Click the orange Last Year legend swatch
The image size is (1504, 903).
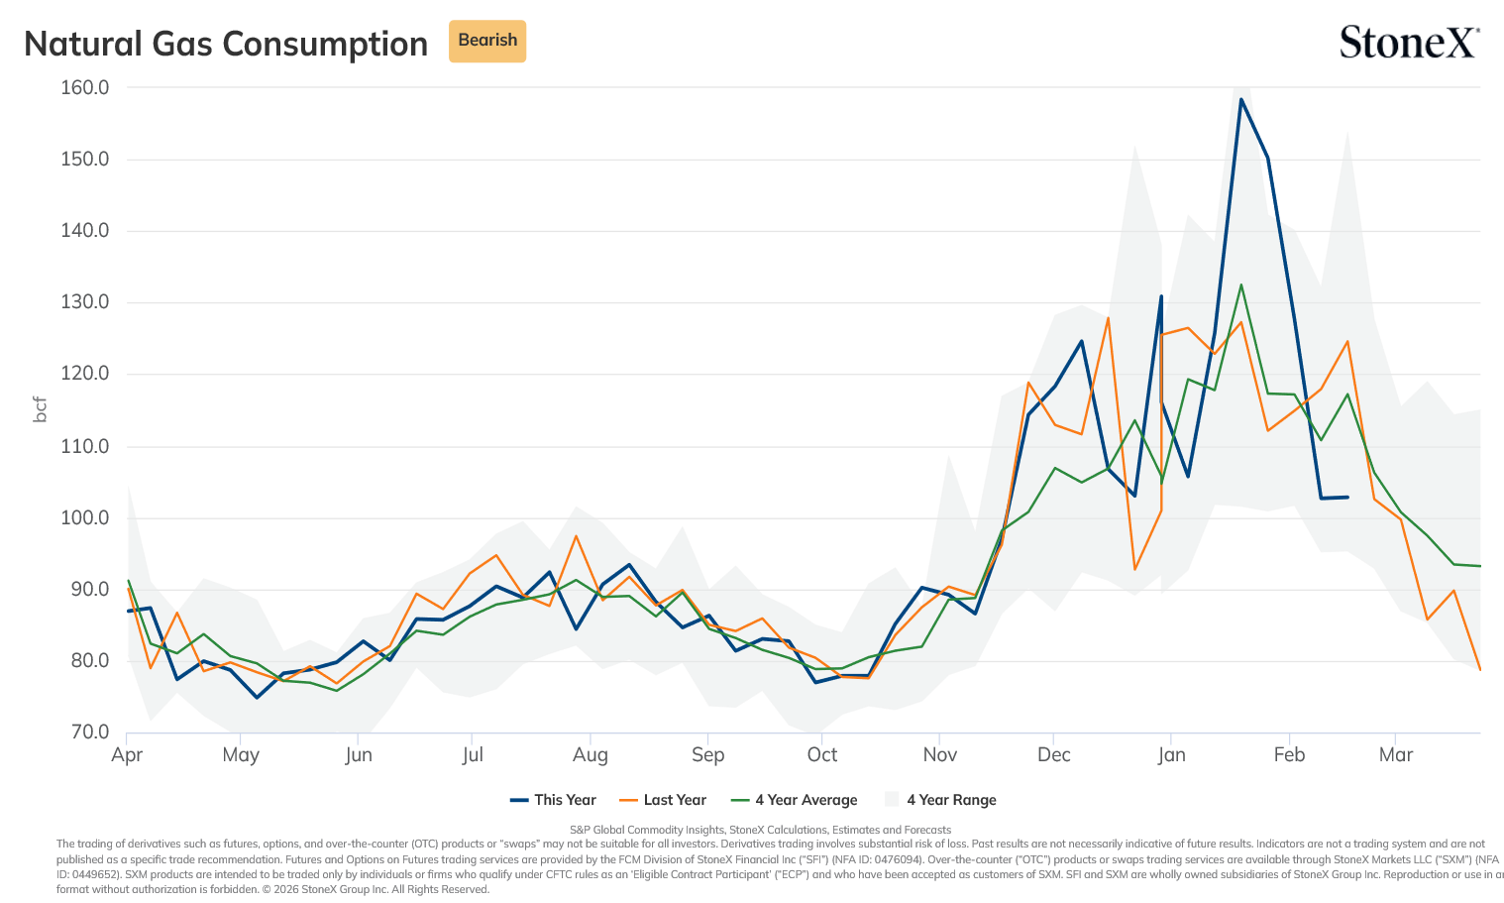pyautogui.click(x=628, y=800)
